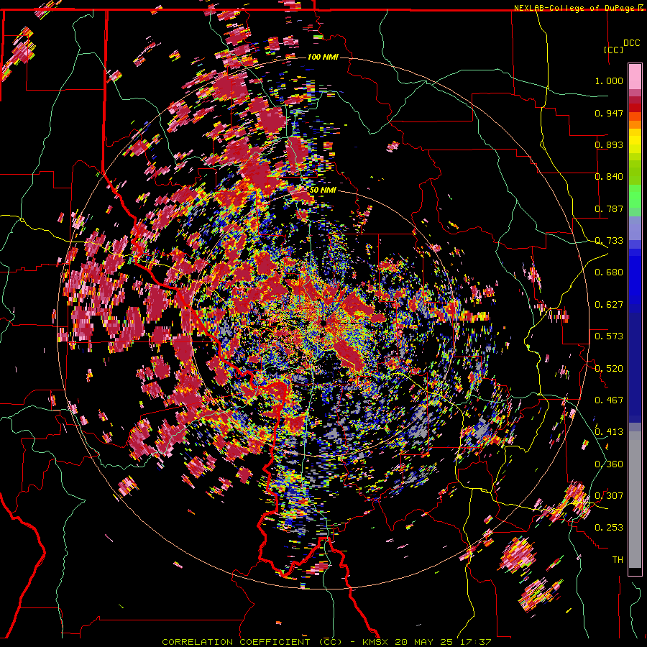The height and width of the screenshot is (647, 647).
Task: Click the black radar site dot at center
Action: coord(323,323)
